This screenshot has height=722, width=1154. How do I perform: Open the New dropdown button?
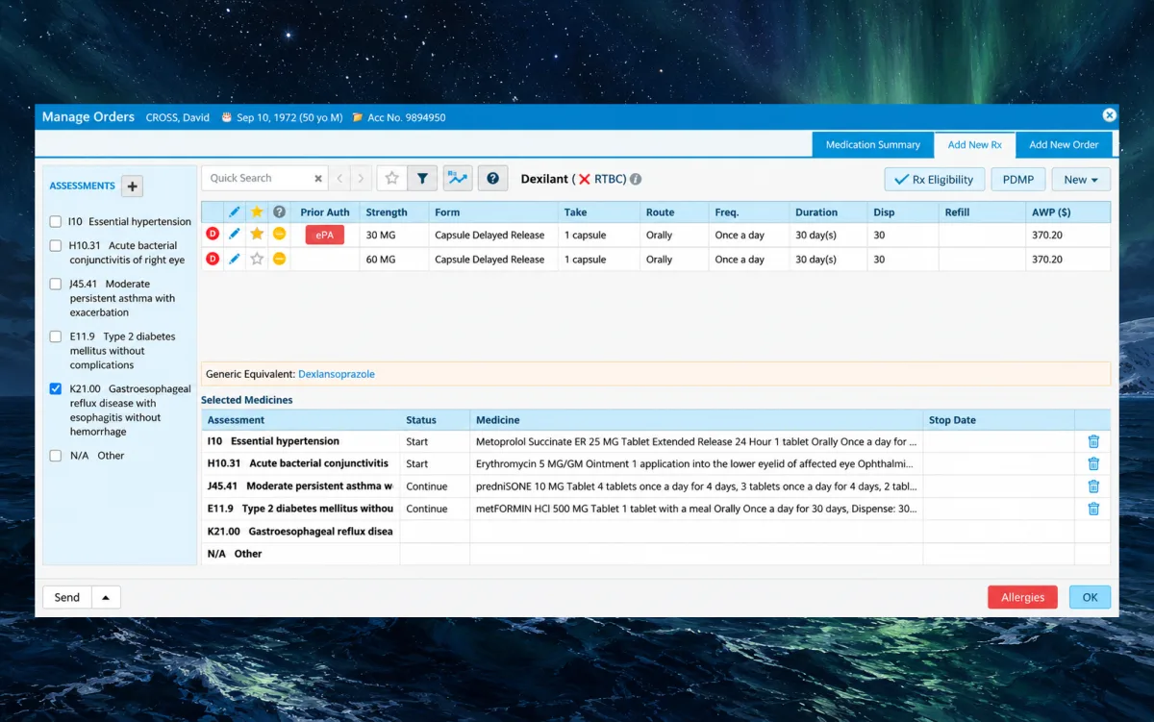point(1081,180)
